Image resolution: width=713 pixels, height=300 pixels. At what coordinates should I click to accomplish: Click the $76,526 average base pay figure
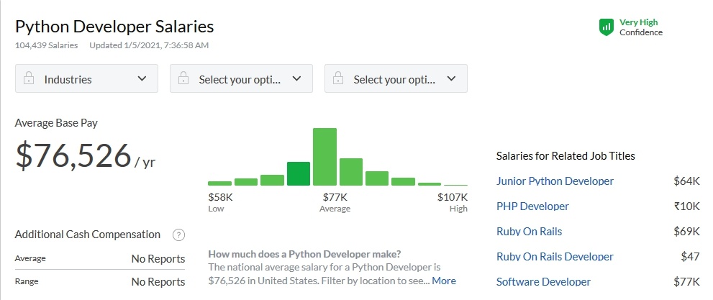(x=73, y=156)
